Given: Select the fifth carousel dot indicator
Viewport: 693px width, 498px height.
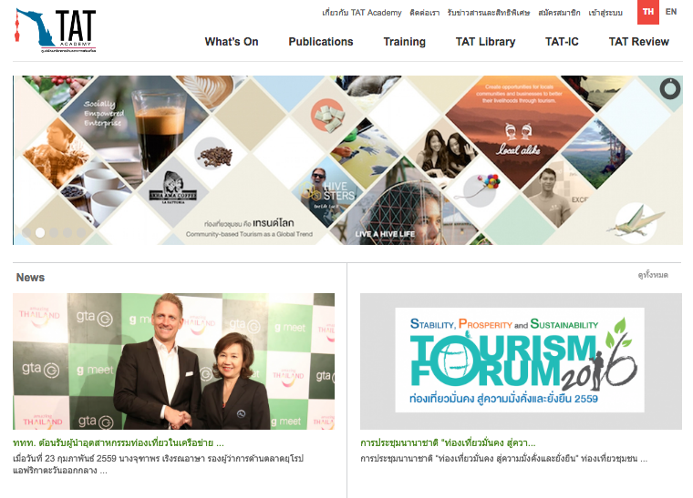Looking at the screenshot, I should pyautogui.click(x=81, y=232).
